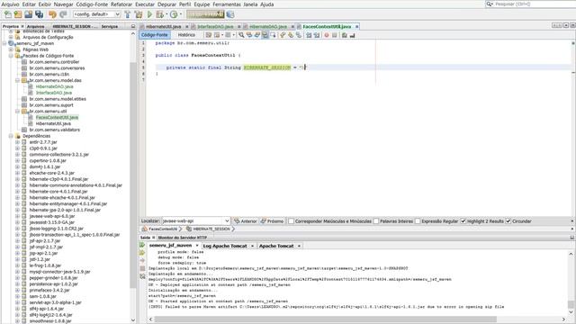Click the Anterior find button
The width and height of the screenshot is (576, 324).
coord(246,221)
